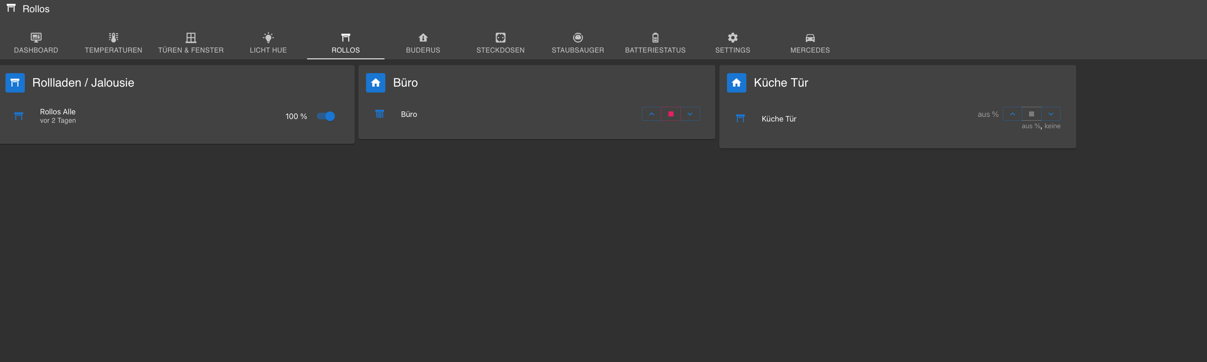This screenshot has width=1207, height=362.
Task: Click the shutter icon in the Küche Tür row
Action: tap(740, 119)
